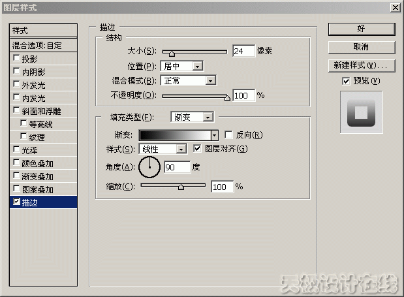Open the 位置 dropdown showing 居中

182,67
